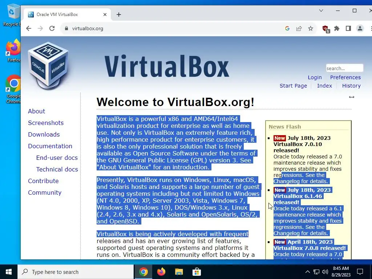Select the Firefox desktop shortcut
The height and width of the screenshot is (279, 372).
tap(13, 51)
